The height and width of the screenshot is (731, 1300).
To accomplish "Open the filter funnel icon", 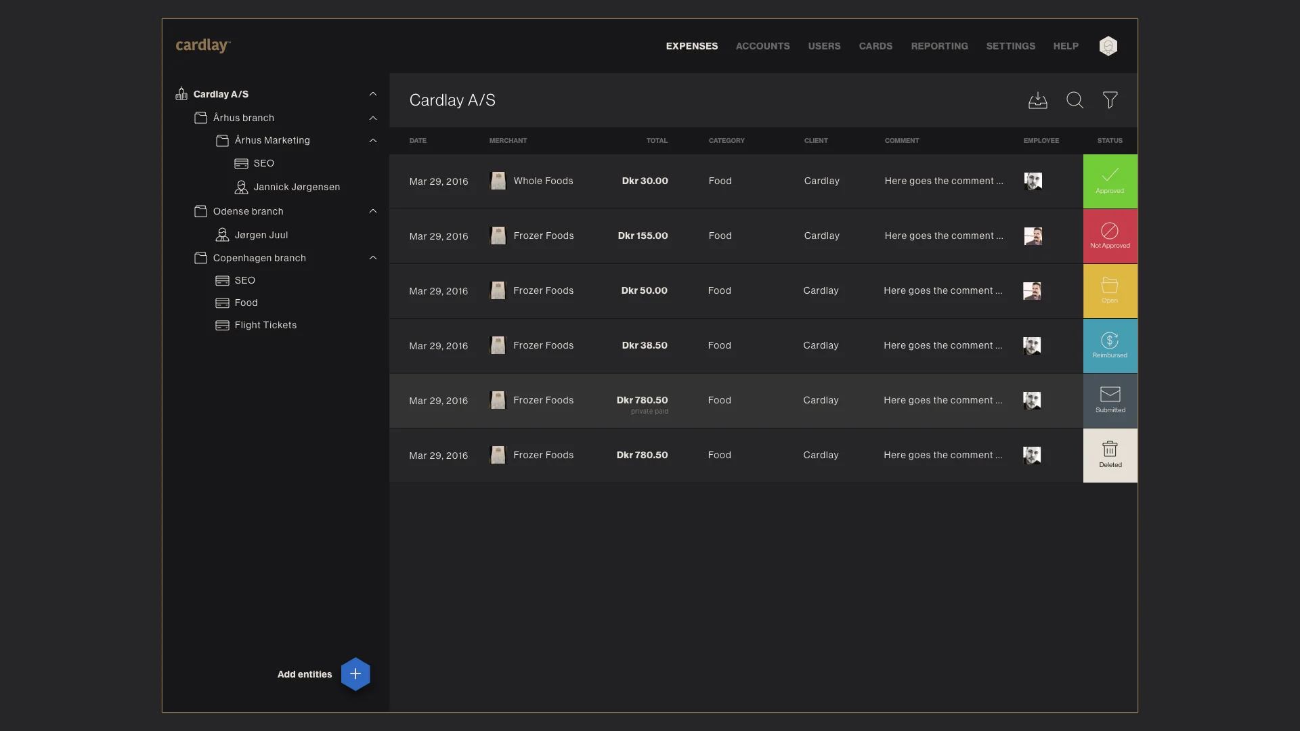I will pos(1110,100).
